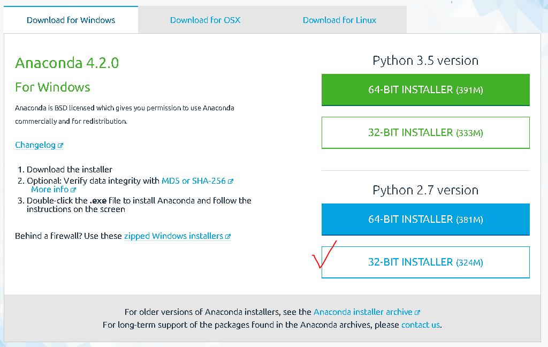The height and width of the screenshot is (347, 548).
Task: Click the BSD licensed description paragraph
Action: pyautogui.click(x=124, y=115)
